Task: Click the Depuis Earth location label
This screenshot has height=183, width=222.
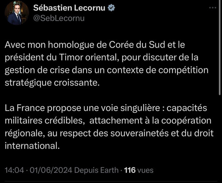Action: point(96,170)
